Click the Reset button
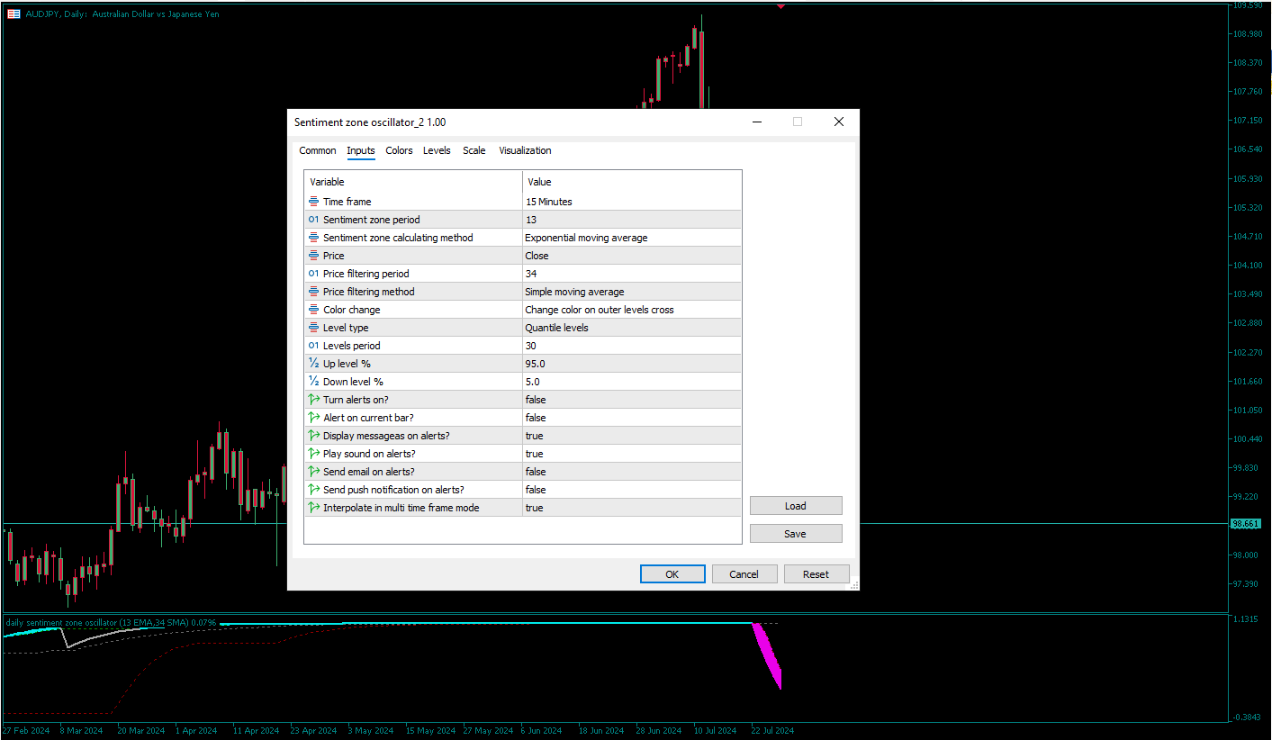Image resolution: width=1272 pixels, height=740 pixels. click(x=816, y=573)
